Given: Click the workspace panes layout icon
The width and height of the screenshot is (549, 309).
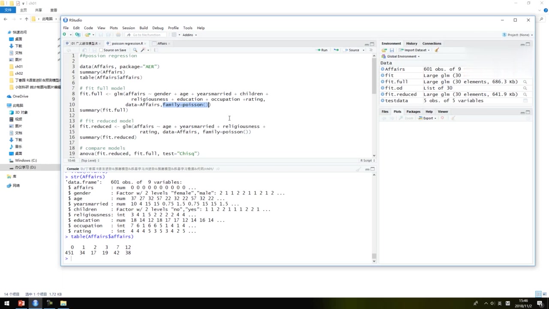Looking at the screenshot, I should [174, 35].
